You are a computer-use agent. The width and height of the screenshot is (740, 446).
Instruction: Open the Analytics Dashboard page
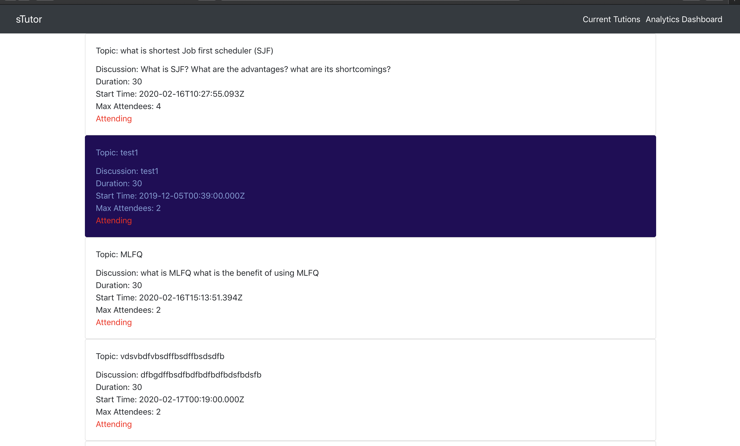pyautogui.click(x=684, y=19)
